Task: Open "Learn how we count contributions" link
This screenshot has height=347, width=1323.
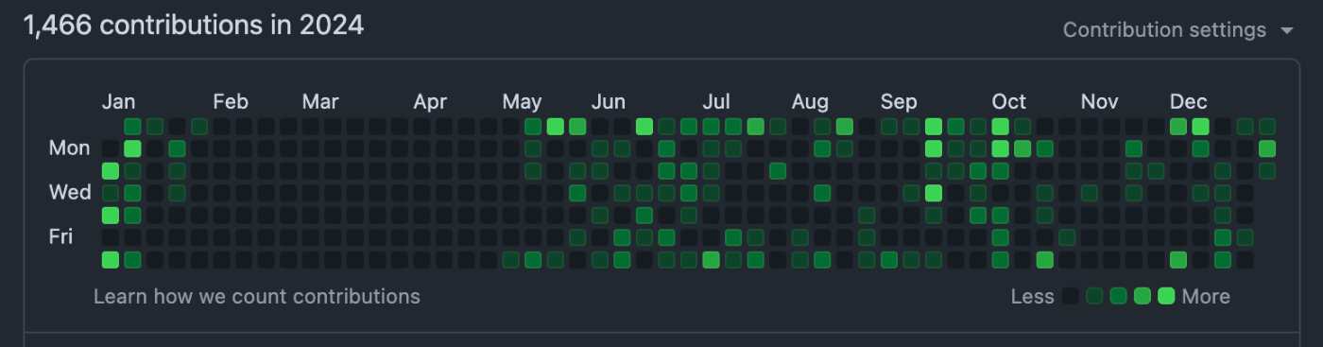Action: (x=257, y=296)
